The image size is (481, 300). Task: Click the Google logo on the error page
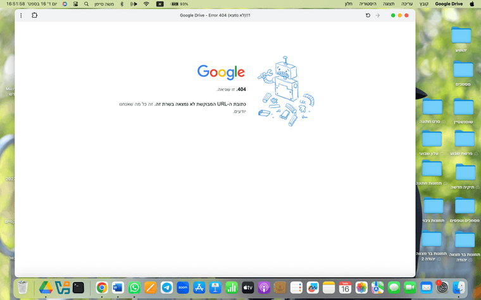[221, 72]
